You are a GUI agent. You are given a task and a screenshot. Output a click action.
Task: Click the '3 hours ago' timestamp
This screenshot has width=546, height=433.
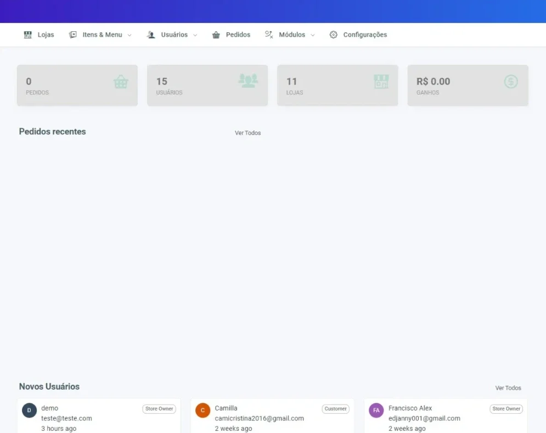[x=59, y=429]
